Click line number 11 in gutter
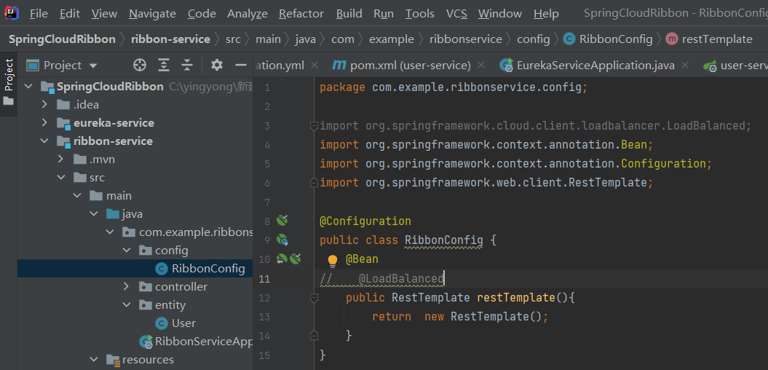The height and width of the screenshot is (370, 768). (264, 279)
